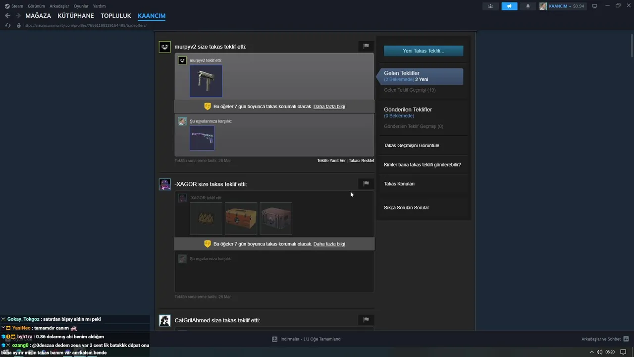Switch to Big Picture mode icon
634x357 pixels.
(x=595, y=6)
